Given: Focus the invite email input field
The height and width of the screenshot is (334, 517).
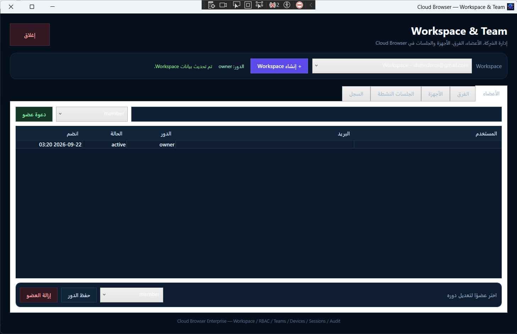Looking at the screenshot, I should pyautogui.click(x=317, y=114).
